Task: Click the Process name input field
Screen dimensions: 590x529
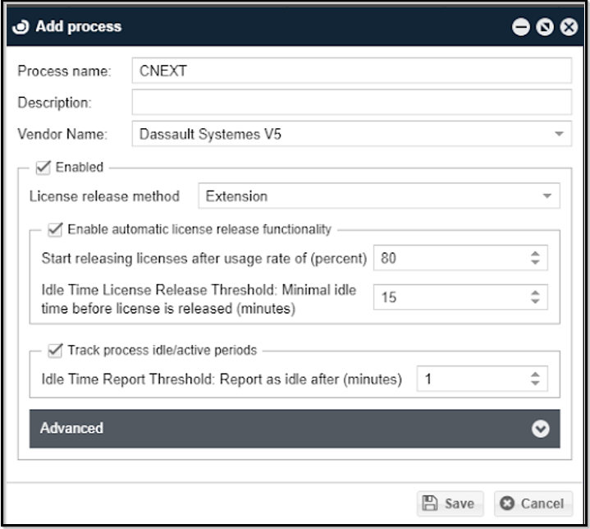Action: click(350, 71)
